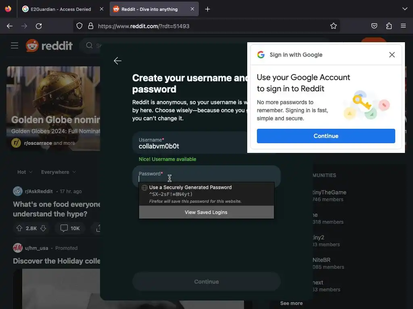The height and width of the screenshot is (309, 413).
Task: Click the "318 members" count
Action: click(328, 222)
